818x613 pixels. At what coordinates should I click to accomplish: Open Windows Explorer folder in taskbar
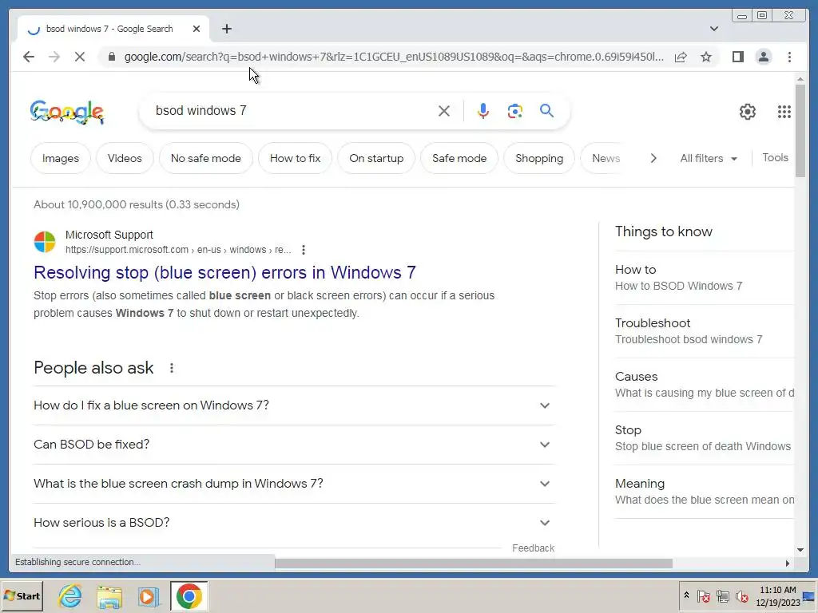(109, 596)
